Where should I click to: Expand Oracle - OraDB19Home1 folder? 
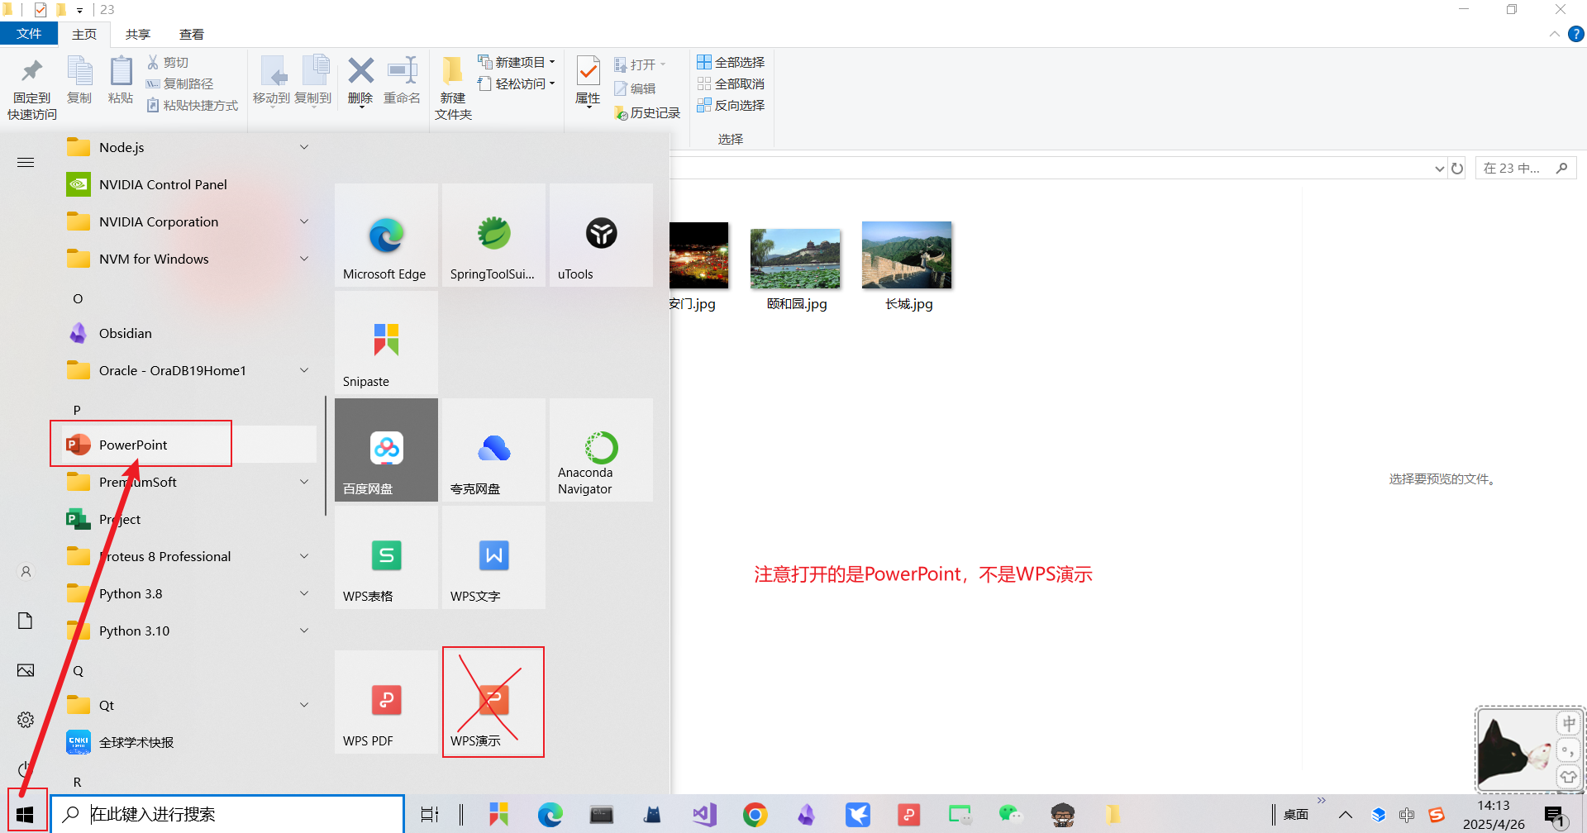pyautogui.click(x=303, y=370)
